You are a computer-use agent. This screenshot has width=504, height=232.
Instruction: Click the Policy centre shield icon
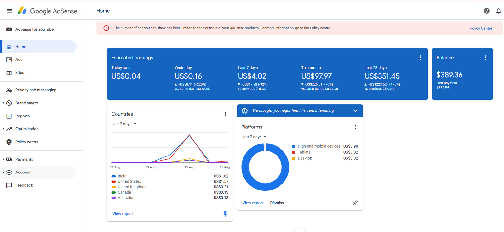coord(9,142)
